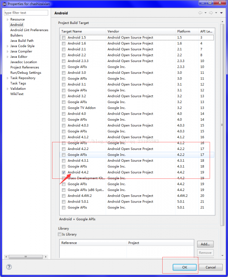This screenshot has width=228, height=277.
Task: Check the Android 1.5 target
Action: click(x=64, y=38)
